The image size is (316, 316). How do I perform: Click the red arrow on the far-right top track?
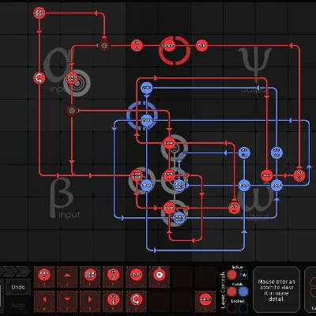pyautogui.click(x=292, y=46)
